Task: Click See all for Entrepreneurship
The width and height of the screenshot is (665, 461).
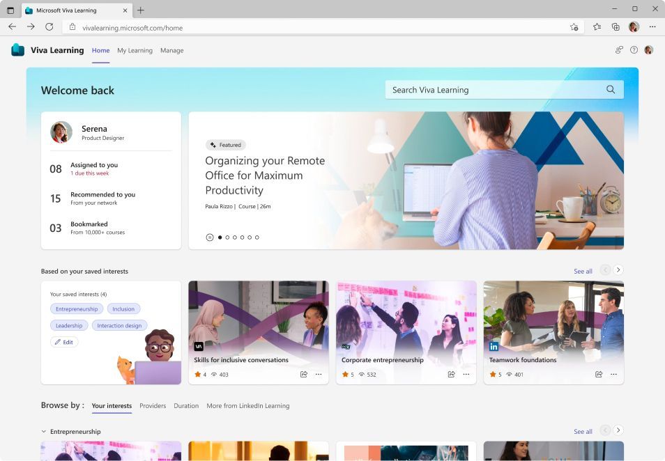Action: 583,431
